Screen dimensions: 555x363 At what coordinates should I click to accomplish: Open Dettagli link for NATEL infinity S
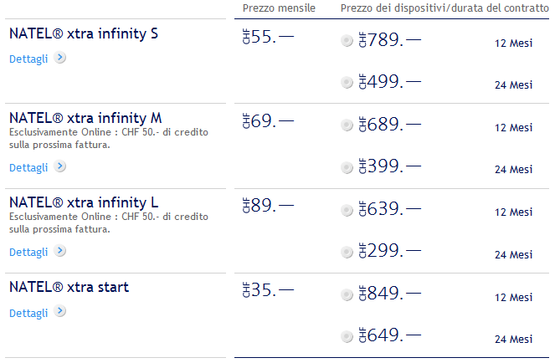pos(28,59)
